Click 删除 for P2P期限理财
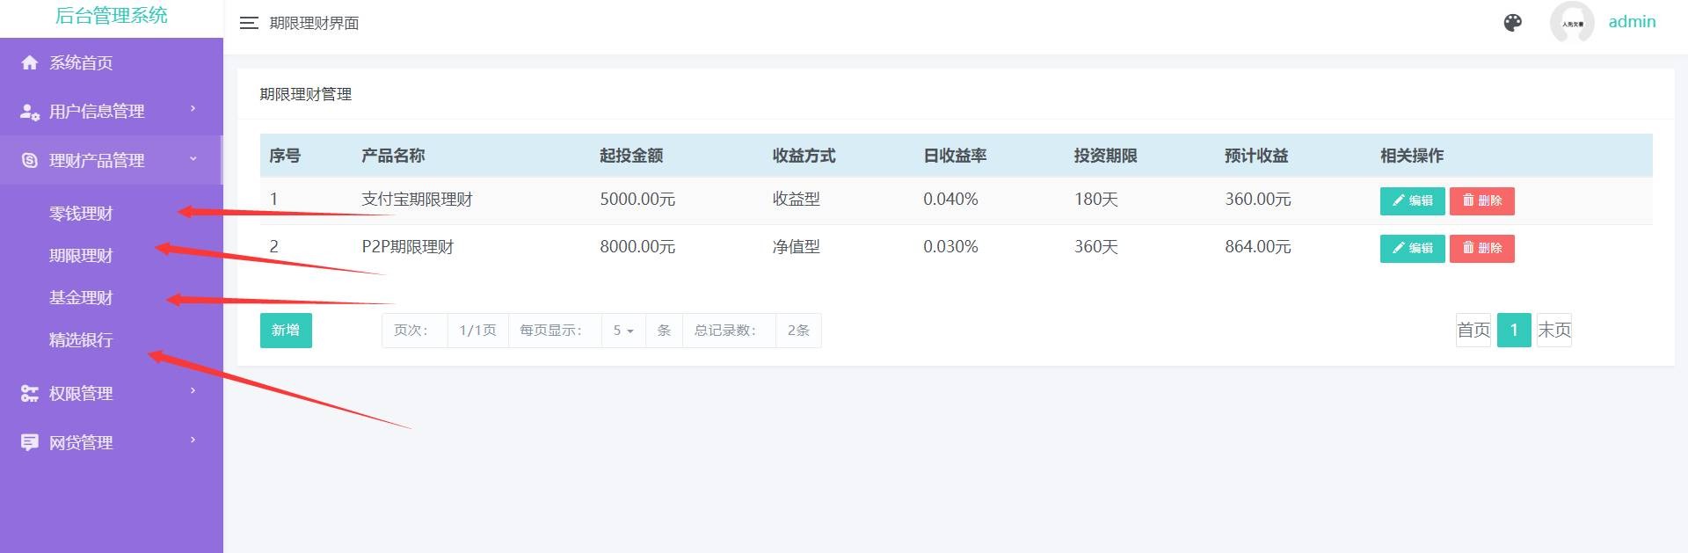Screen dimensions: 1688x553 pyautogui.click(x=1481, y=249)
